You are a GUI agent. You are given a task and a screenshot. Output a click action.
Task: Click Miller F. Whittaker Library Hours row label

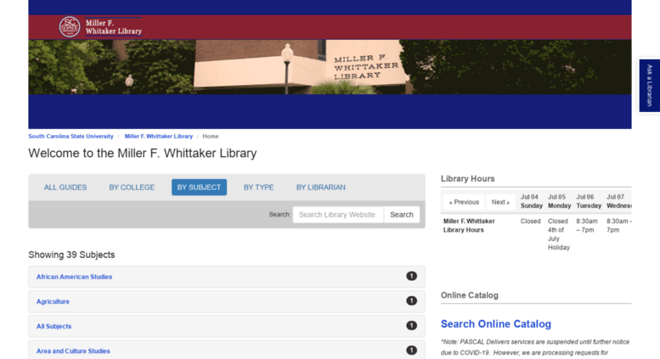(469, 225)
